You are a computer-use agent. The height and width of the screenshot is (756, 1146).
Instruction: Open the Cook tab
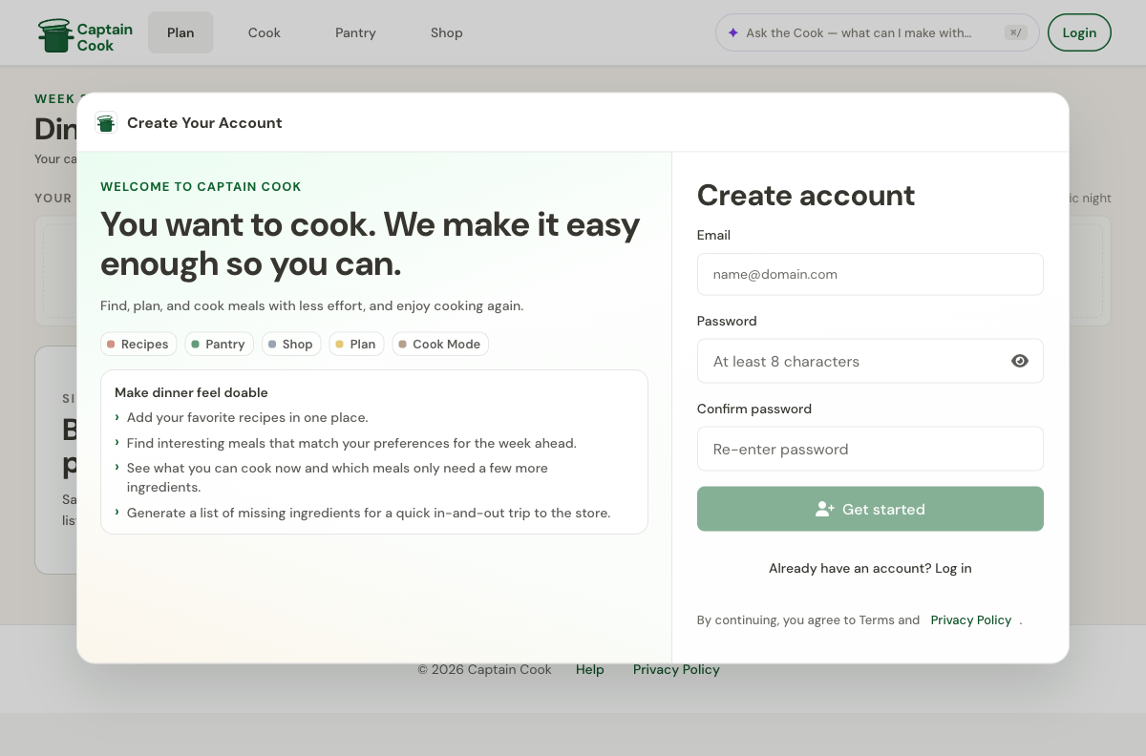265,32
